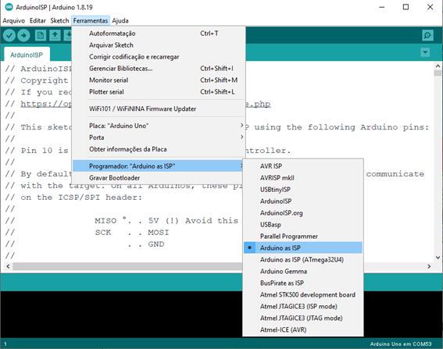This screenshot has height=349, width=443.
Task: Open the Serial Monitor magnifier icon
Action: click(x=427, y=36)
